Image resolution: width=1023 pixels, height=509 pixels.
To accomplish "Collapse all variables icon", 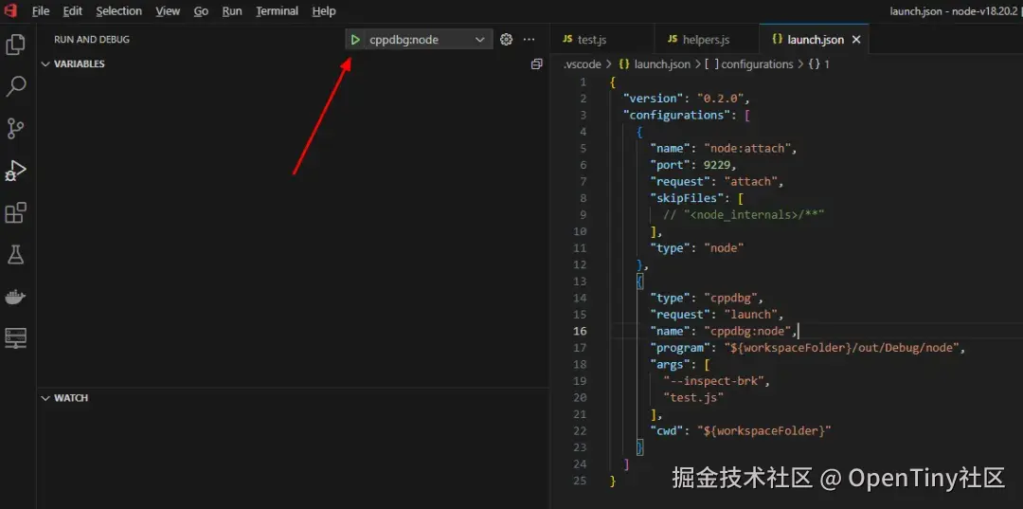I will [x=536, y=64].
